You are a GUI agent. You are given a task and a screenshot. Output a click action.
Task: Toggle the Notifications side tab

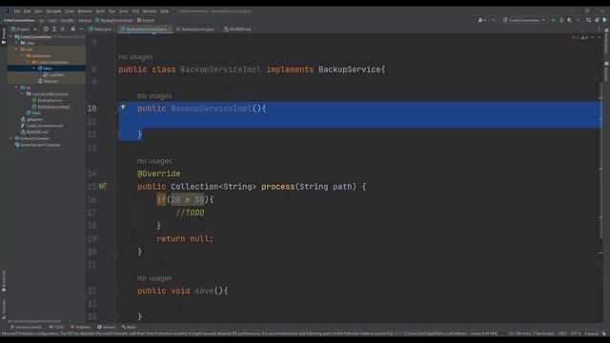click(606, 41)
